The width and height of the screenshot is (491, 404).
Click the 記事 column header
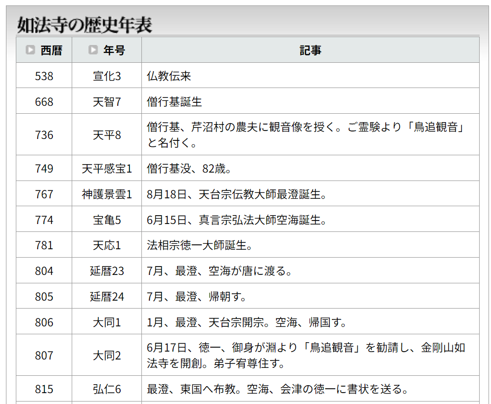coord(311,50)
